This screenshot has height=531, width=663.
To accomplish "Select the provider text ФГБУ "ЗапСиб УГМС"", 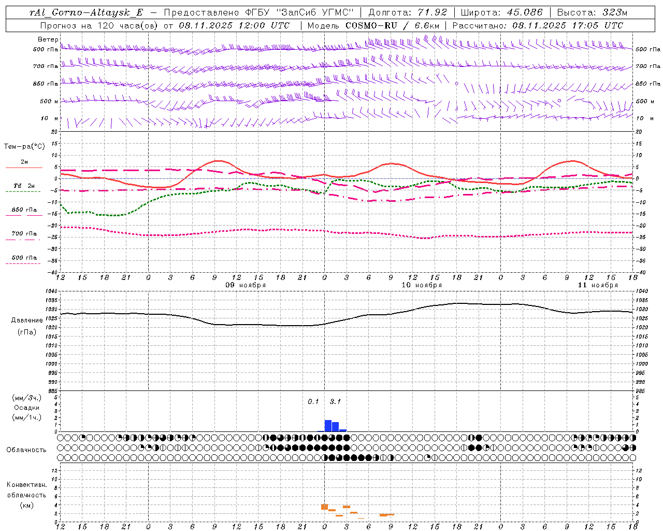I will pyautogui.click(x=298, y=13).
